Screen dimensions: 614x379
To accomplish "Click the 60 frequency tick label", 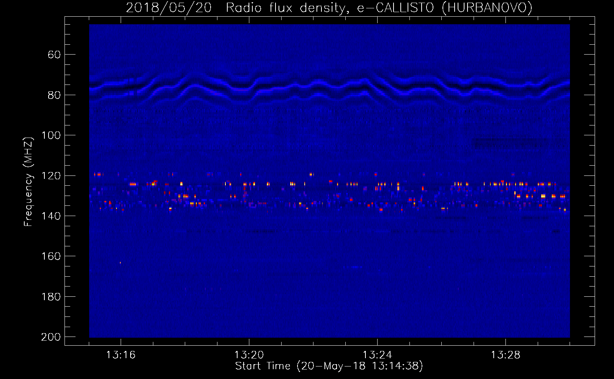I will coord(54,55).
